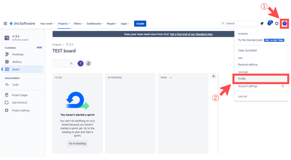Click the plus icon to add column
The height and width of the screenshot is (160, 291).
tap(214, 76)
